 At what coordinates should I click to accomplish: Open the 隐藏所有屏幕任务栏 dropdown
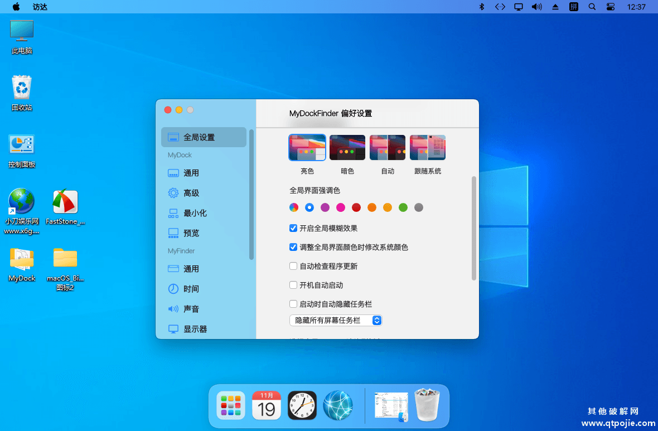tap(336, 320)
